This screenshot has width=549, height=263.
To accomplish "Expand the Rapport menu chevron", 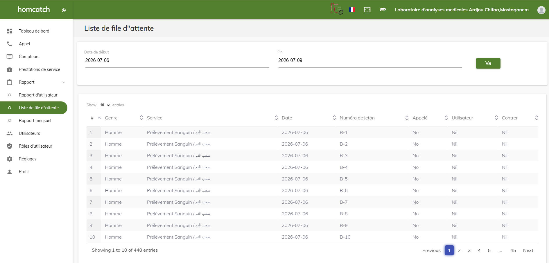I will (x=64, y=82).
